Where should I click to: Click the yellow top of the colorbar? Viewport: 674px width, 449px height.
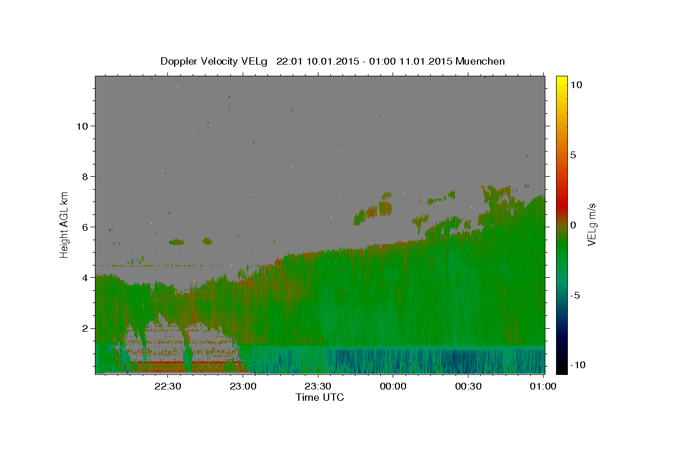(561, 81)
